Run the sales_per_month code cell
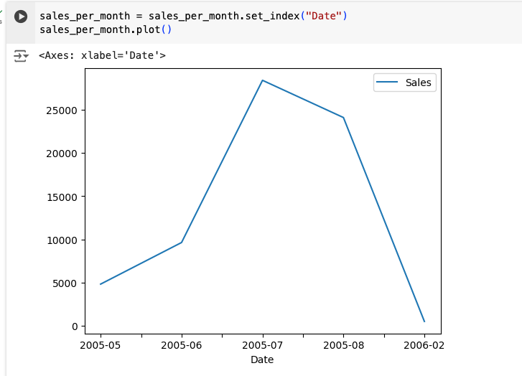The width and height of the screenshot is (522, 376). click(21, 17)
